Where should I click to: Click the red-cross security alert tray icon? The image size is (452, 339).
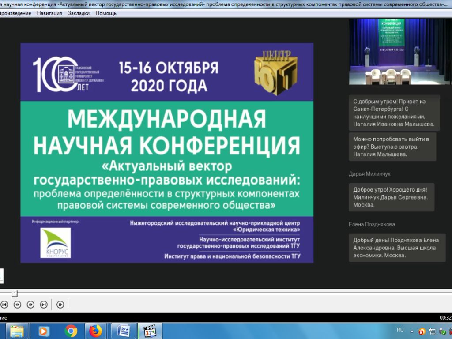(422, 332)
